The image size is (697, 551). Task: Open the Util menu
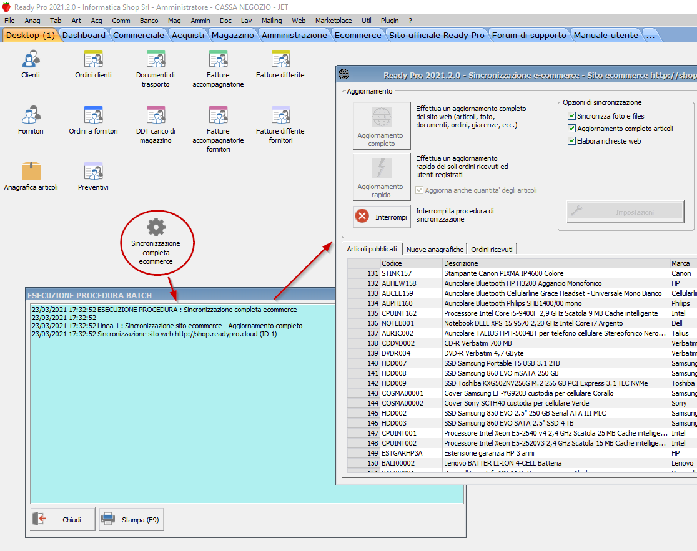(x=366, y=21)
